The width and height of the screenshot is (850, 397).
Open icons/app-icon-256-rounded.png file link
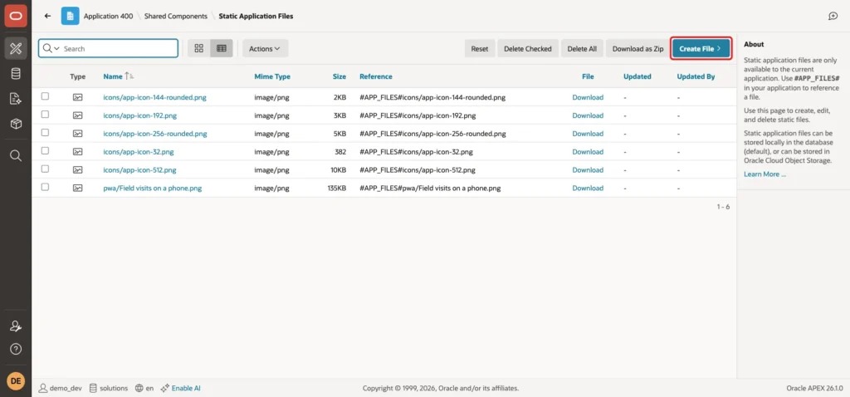155,134
